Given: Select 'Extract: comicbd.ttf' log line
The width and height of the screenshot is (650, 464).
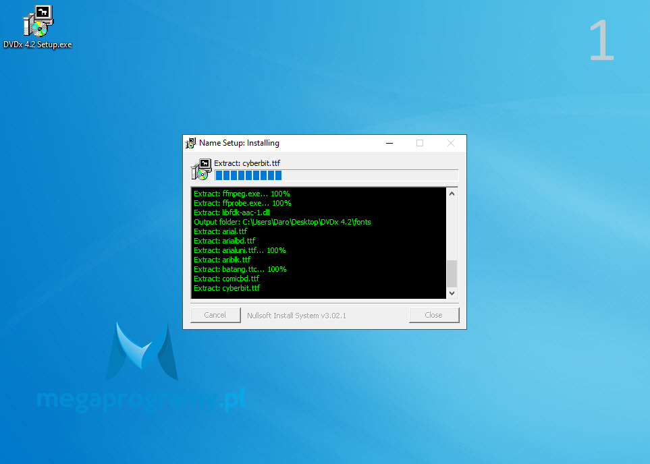Looking at the screenshot, I should point(226,279).
